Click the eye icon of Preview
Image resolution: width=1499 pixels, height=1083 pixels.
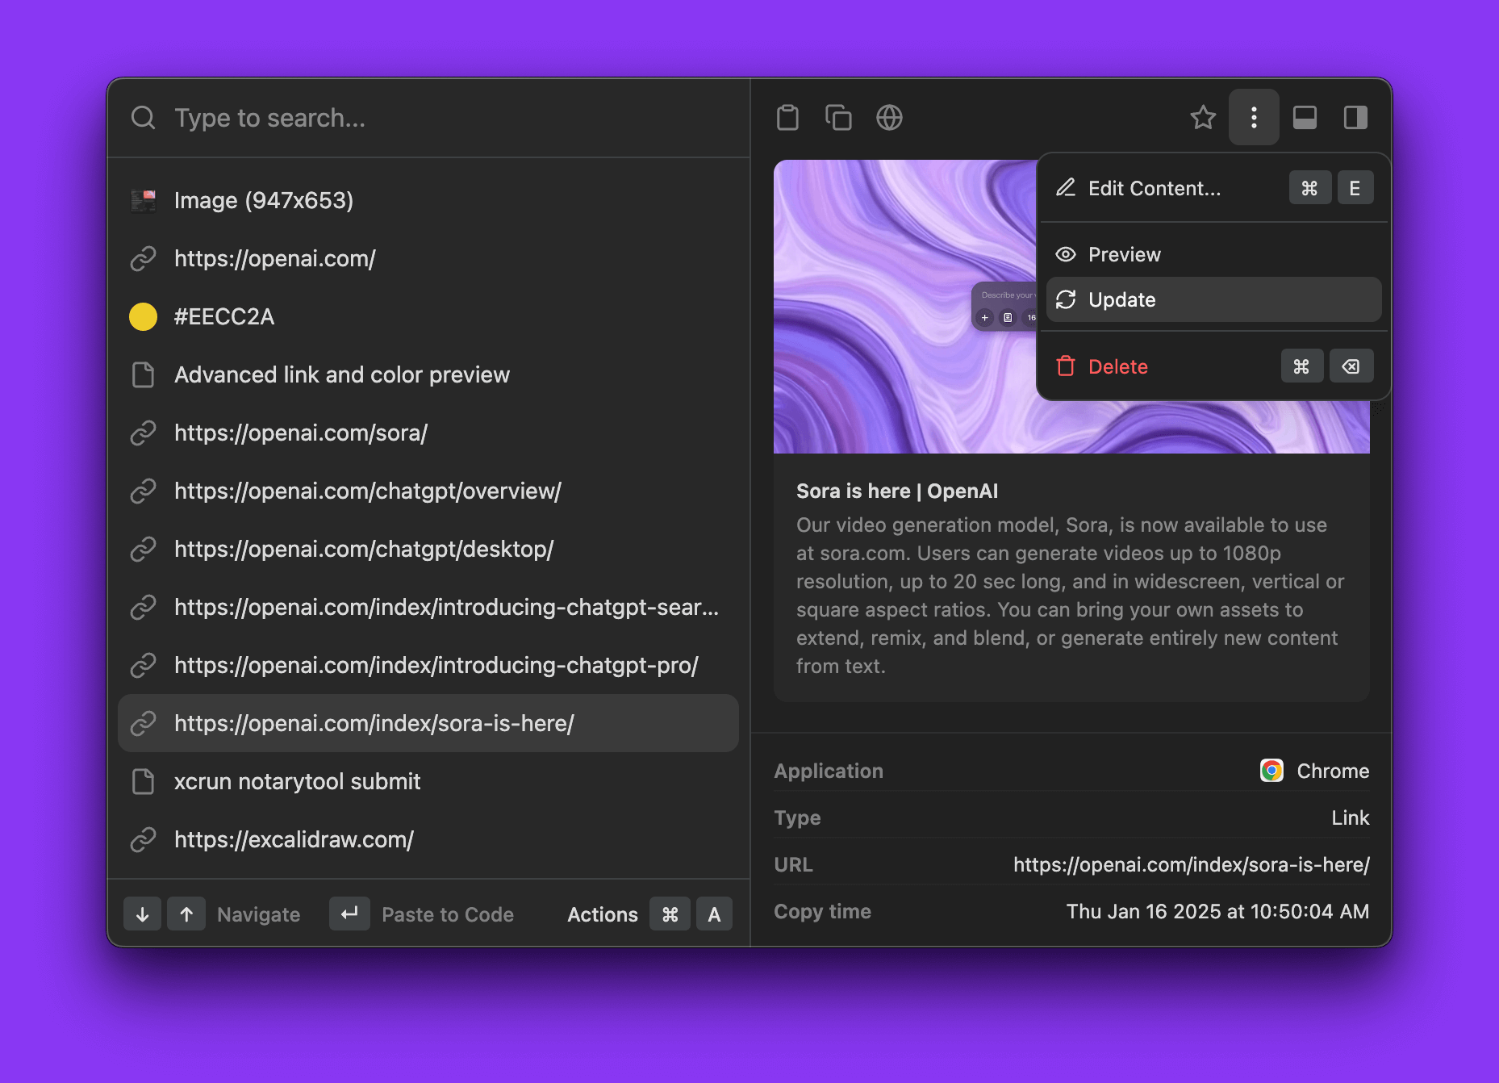pyautogui.click(x=1066, y=254)
